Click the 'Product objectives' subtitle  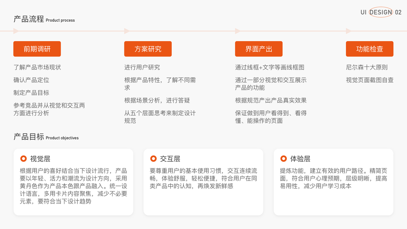(62, 138)
